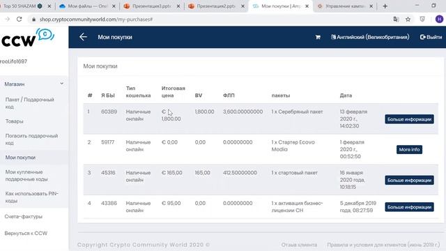The width and height of the screenshot is (446, 251).
Task: Bookmark this page with the star icon
Action: tap(408, 19)
